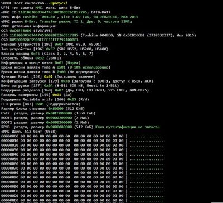
Task: Click the CSD hex string value
Action: [x=44, y=40]
